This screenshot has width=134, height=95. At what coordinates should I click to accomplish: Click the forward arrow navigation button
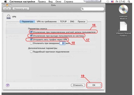tap(9, 9)
